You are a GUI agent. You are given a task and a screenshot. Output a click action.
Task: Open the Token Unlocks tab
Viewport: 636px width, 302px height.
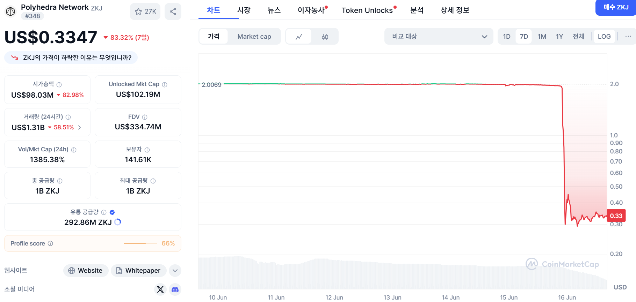pyautogui.click(x=367, y=10)
